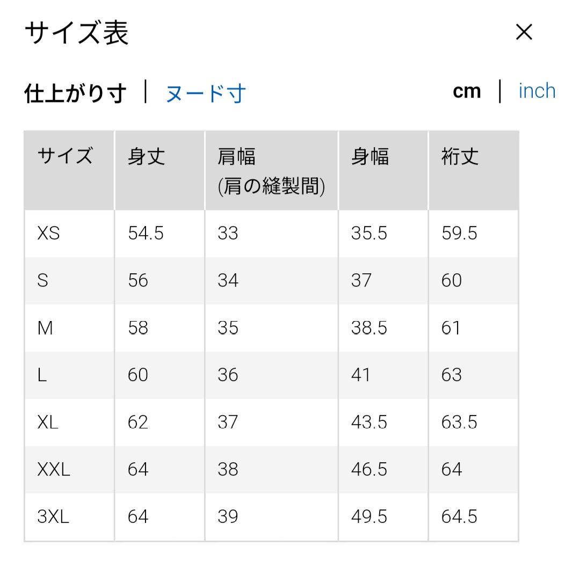Switch units to inch
The image size is (580, 561).
point(536,91)
